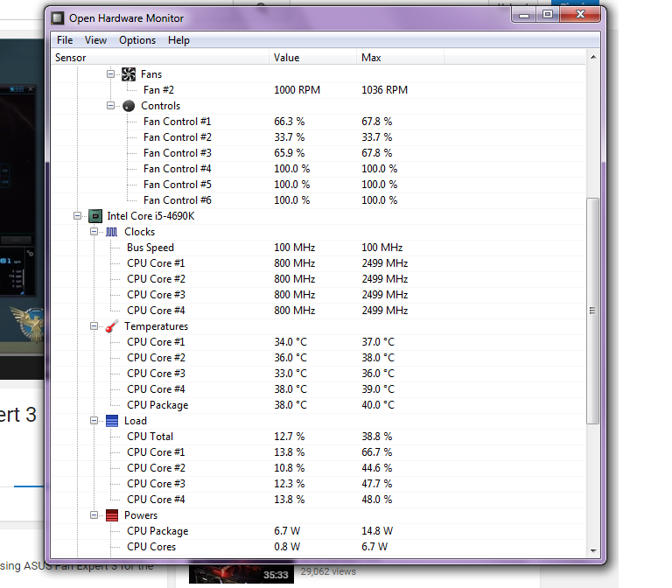Select the Bus Speed row

click(x=318, y=248)
